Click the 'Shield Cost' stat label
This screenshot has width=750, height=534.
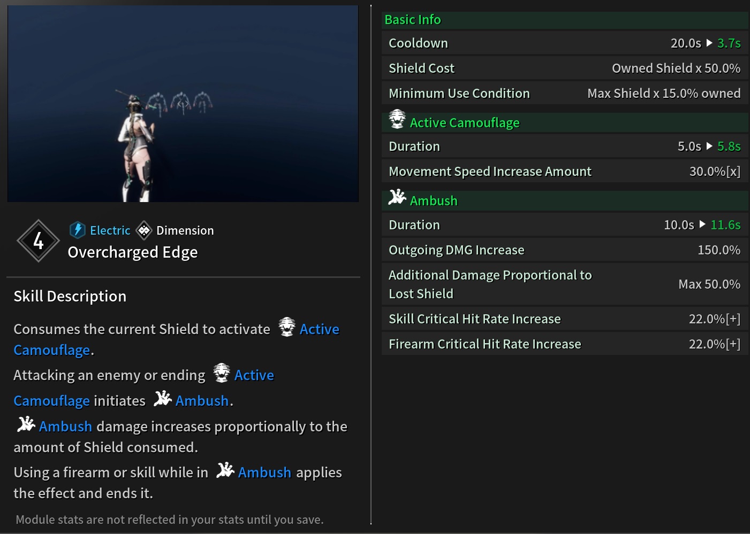[x=421, y=68]
